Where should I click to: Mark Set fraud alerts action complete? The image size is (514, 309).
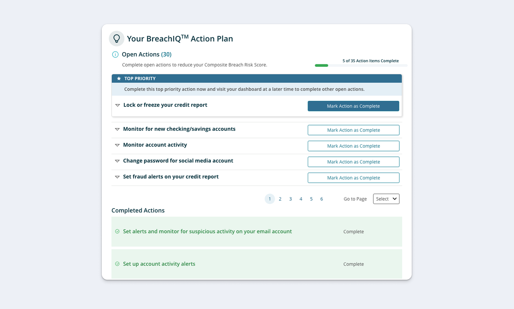click(x=353, y=178)
